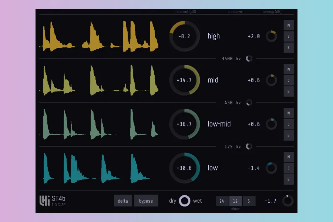Screen dimensions: 333x222
Task: Enable the delta monitoring button
Action: click(x=123, y=201)
